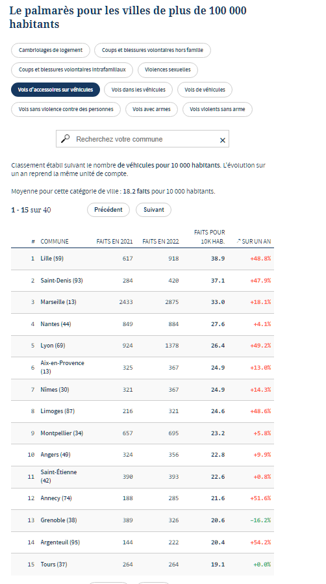Go to Précédent page of results
326x584 pixels.
(x=108, y=210)
